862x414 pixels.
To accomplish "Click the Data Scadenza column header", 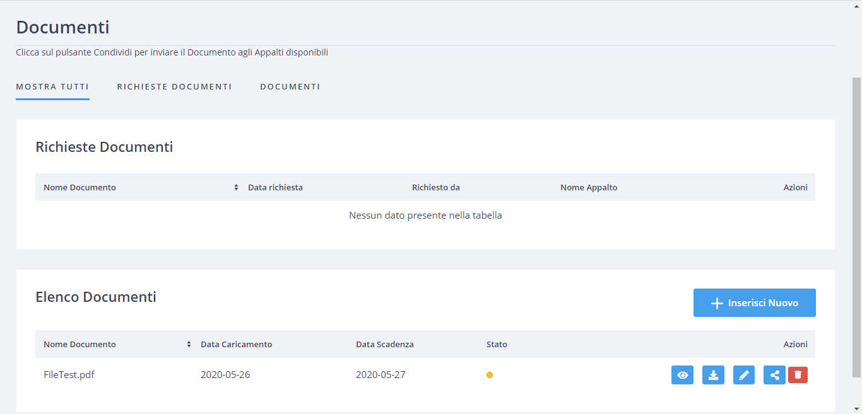I will [384, 344].
